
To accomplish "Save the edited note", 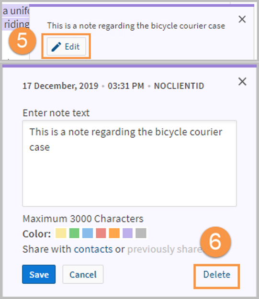I will pyautogui.click(x=39, y=274).
